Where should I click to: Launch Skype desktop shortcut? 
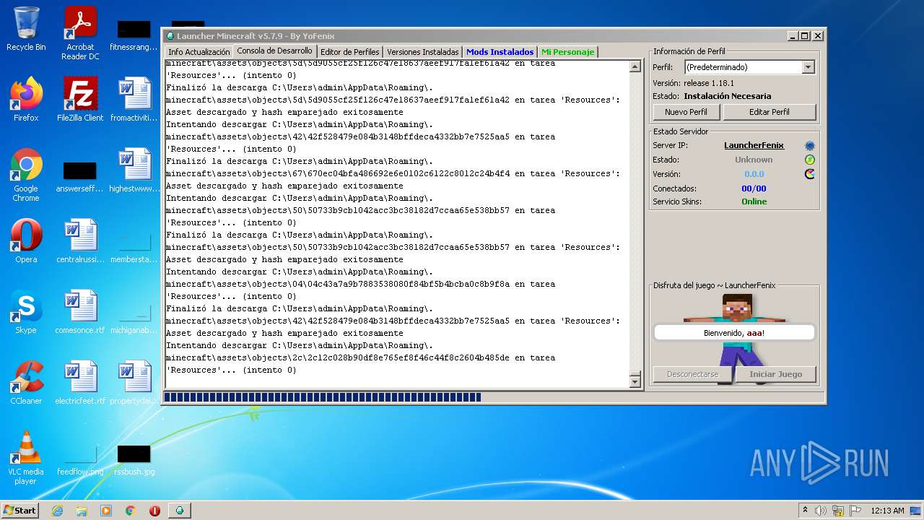pos(26,312)
